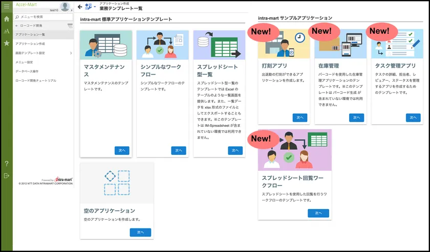Click the スプレッドシート回覧ワークフロー title
This screenshot has height=252, width=430.
pos(293,181)
